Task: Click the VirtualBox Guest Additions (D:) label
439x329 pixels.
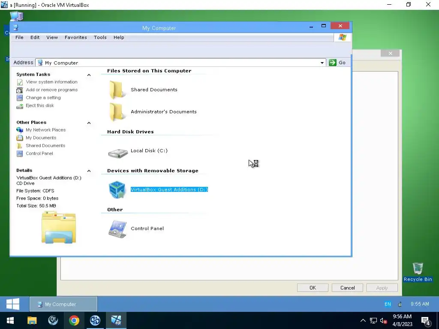Action: pos(169,189)
